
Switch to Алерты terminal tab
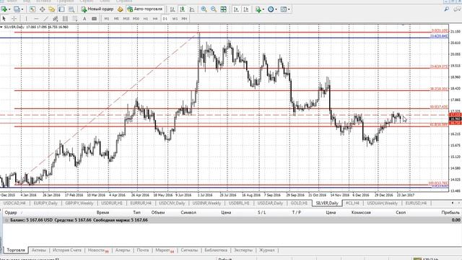click(x=123, y=250)
